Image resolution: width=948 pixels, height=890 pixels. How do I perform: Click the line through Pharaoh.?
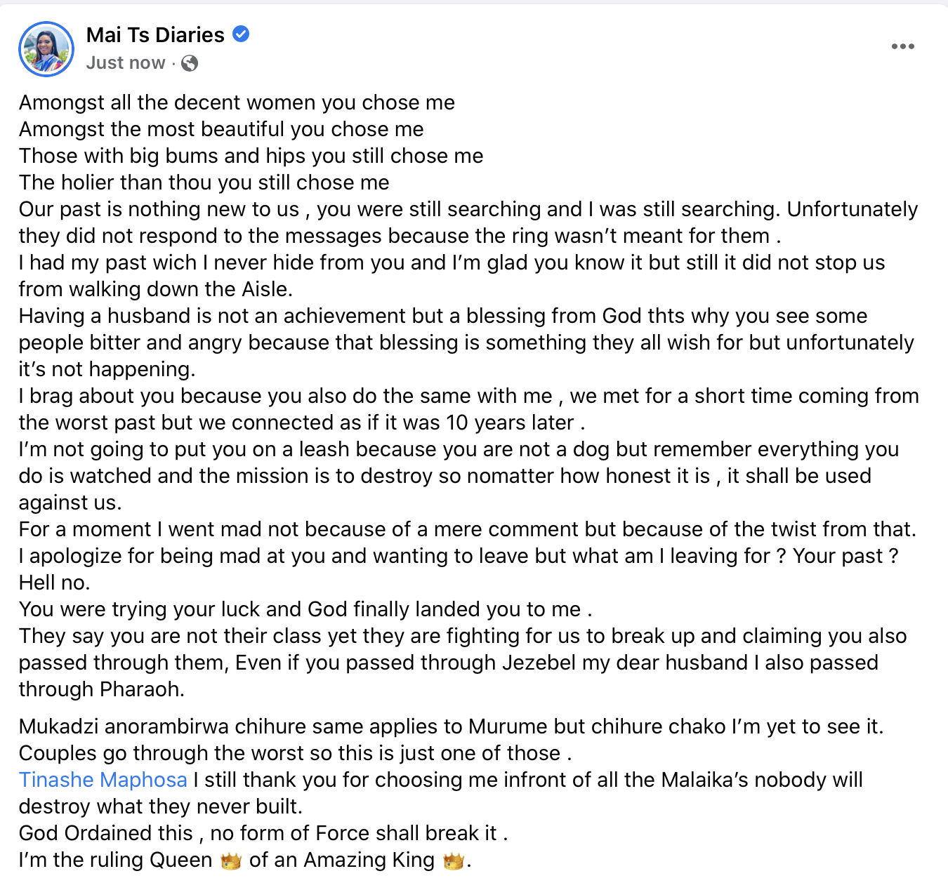(x=102, y=689)
